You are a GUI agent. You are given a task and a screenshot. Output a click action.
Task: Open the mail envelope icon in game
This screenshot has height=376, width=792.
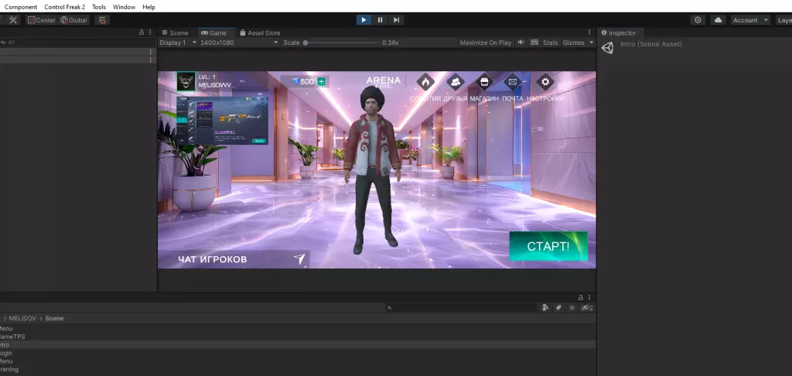click(512, 82)
